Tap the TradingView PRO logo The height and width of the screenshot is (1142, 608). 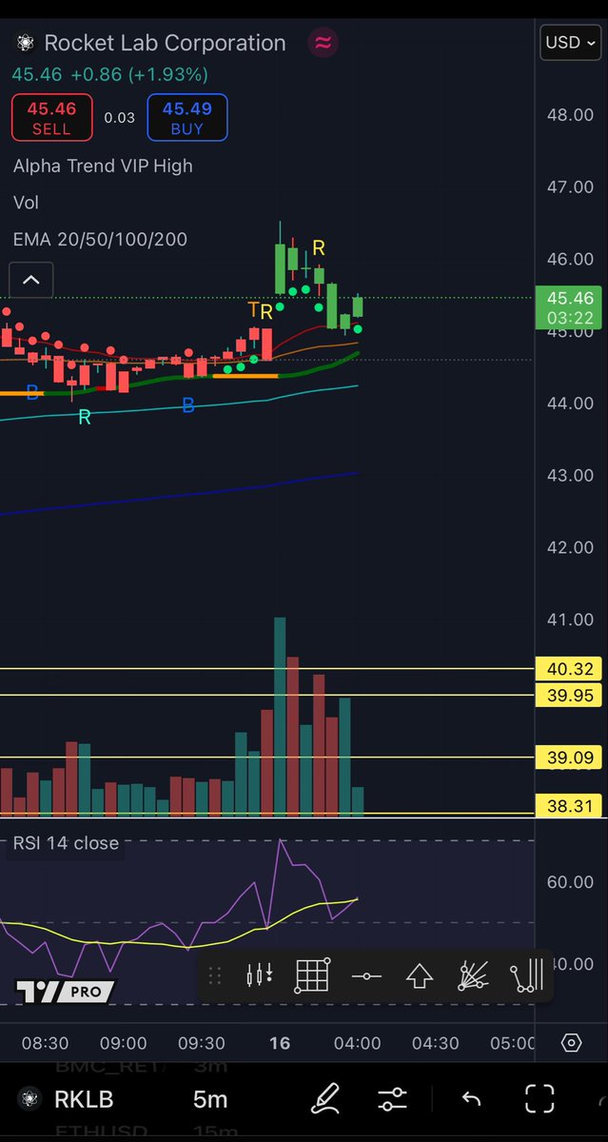pyautogui.click(x=65, y=991)
